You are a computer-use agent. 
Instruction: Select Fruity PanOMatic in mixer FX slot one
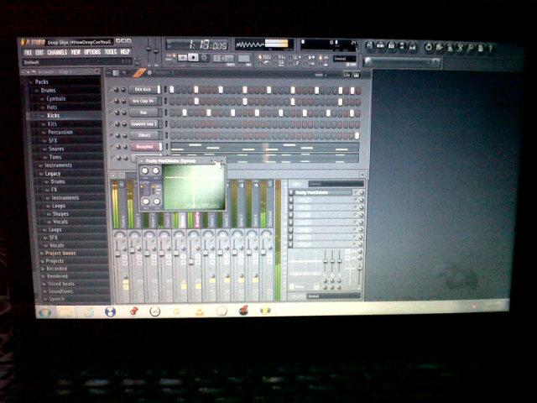click(323, 193)
